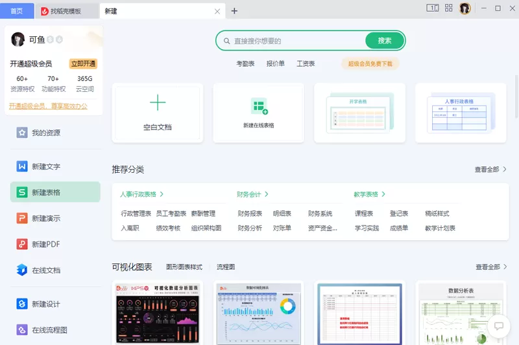519x345 pixels.
Task: Click 超级会员免费下载 pill button
Action: click(x=370, y=63)
